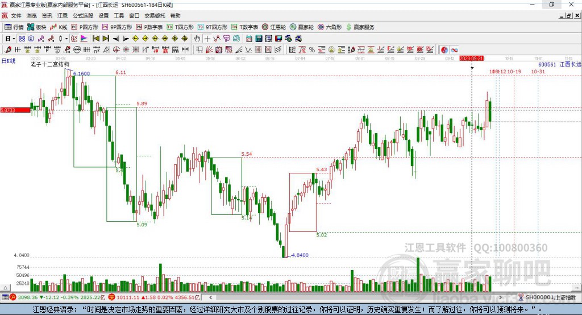
Task: Expand the candlestick style dropdown arrow
Action: [66, 39]
